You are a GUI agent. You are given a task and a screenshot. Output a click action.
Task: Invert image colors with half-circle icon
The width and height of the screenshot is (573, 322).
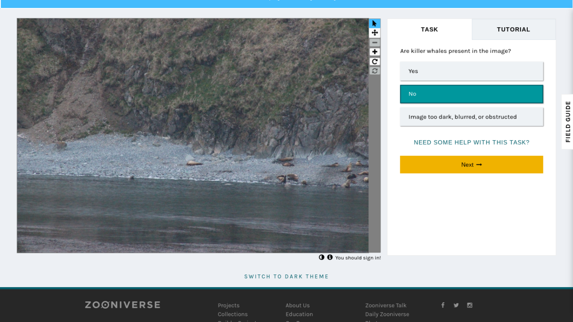pyautogui.click(x=321, y=258)
